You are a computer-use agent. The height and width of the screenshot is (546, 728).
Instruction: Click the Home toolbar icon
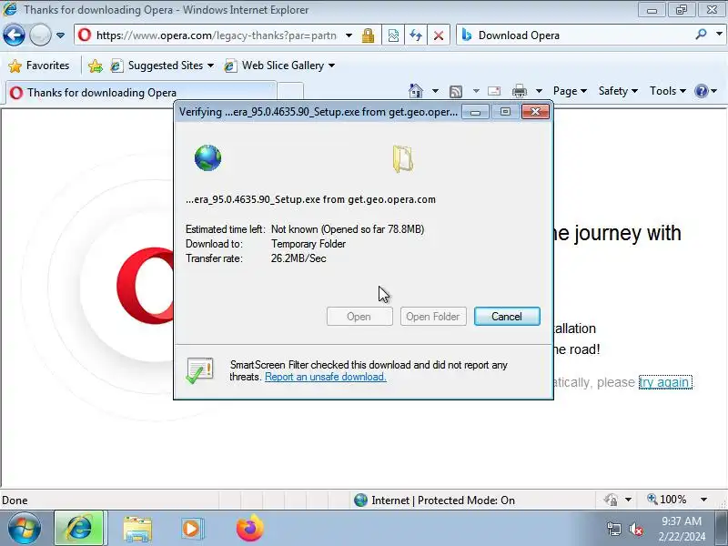pos(416,91)
